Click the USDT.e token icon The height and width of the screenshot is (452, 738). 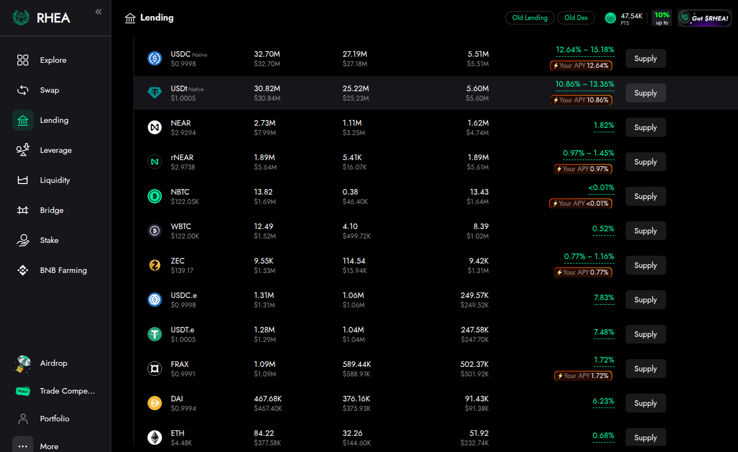[x=155, y=334]
